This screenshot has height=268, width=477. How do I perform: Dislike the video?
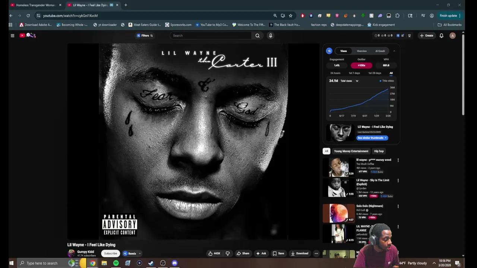(x=228, y=253)
